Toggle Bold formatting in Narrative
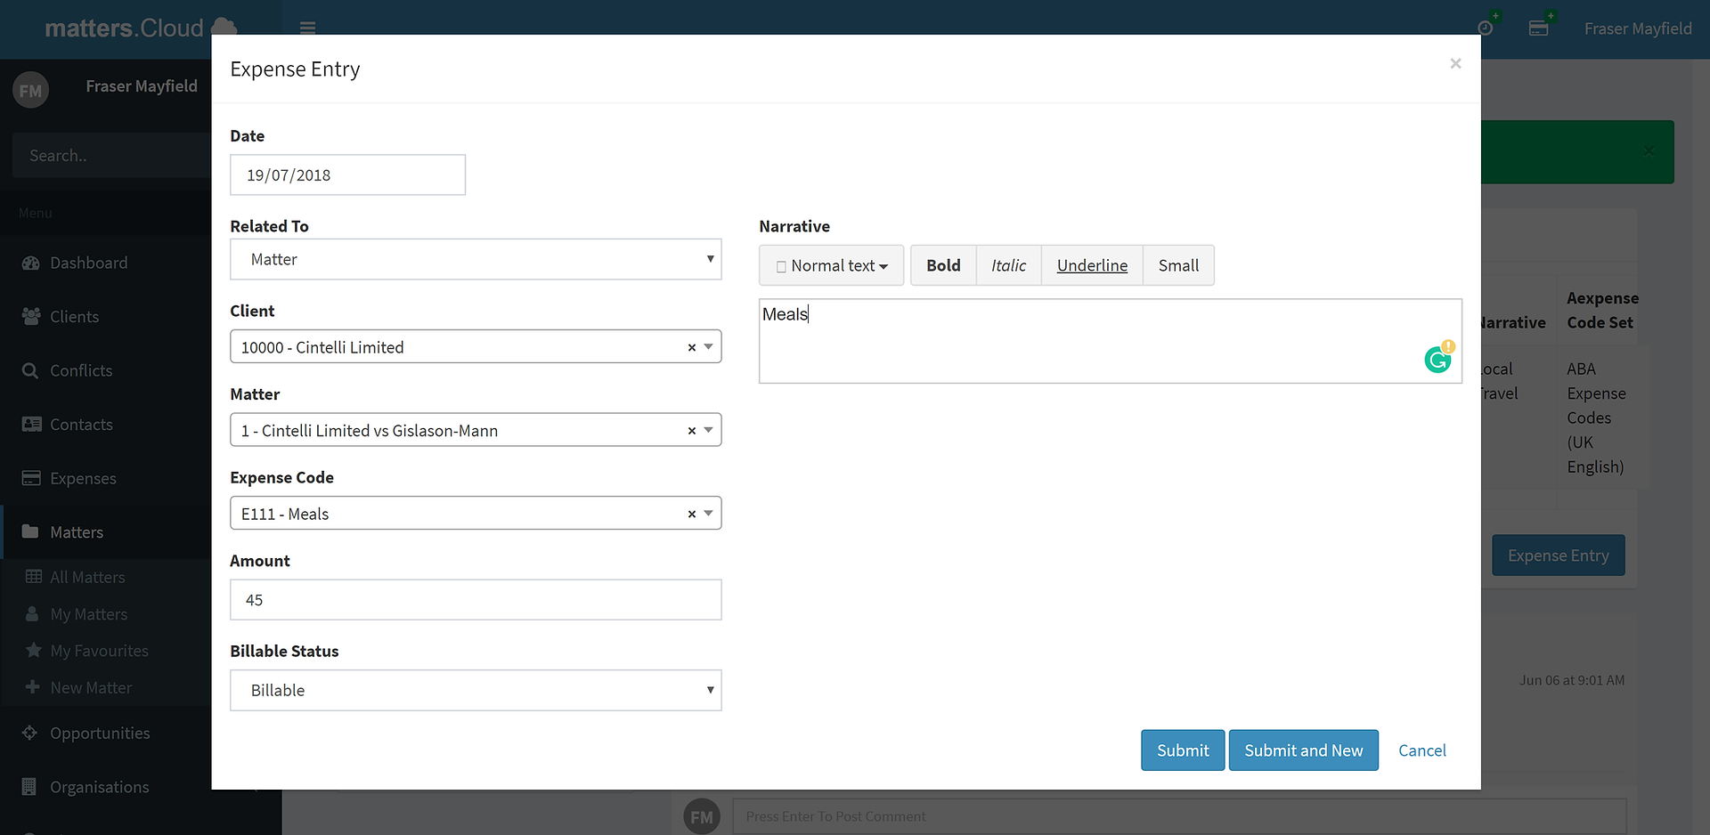This screenshot has height=835, width=1710. coord(943,265)
